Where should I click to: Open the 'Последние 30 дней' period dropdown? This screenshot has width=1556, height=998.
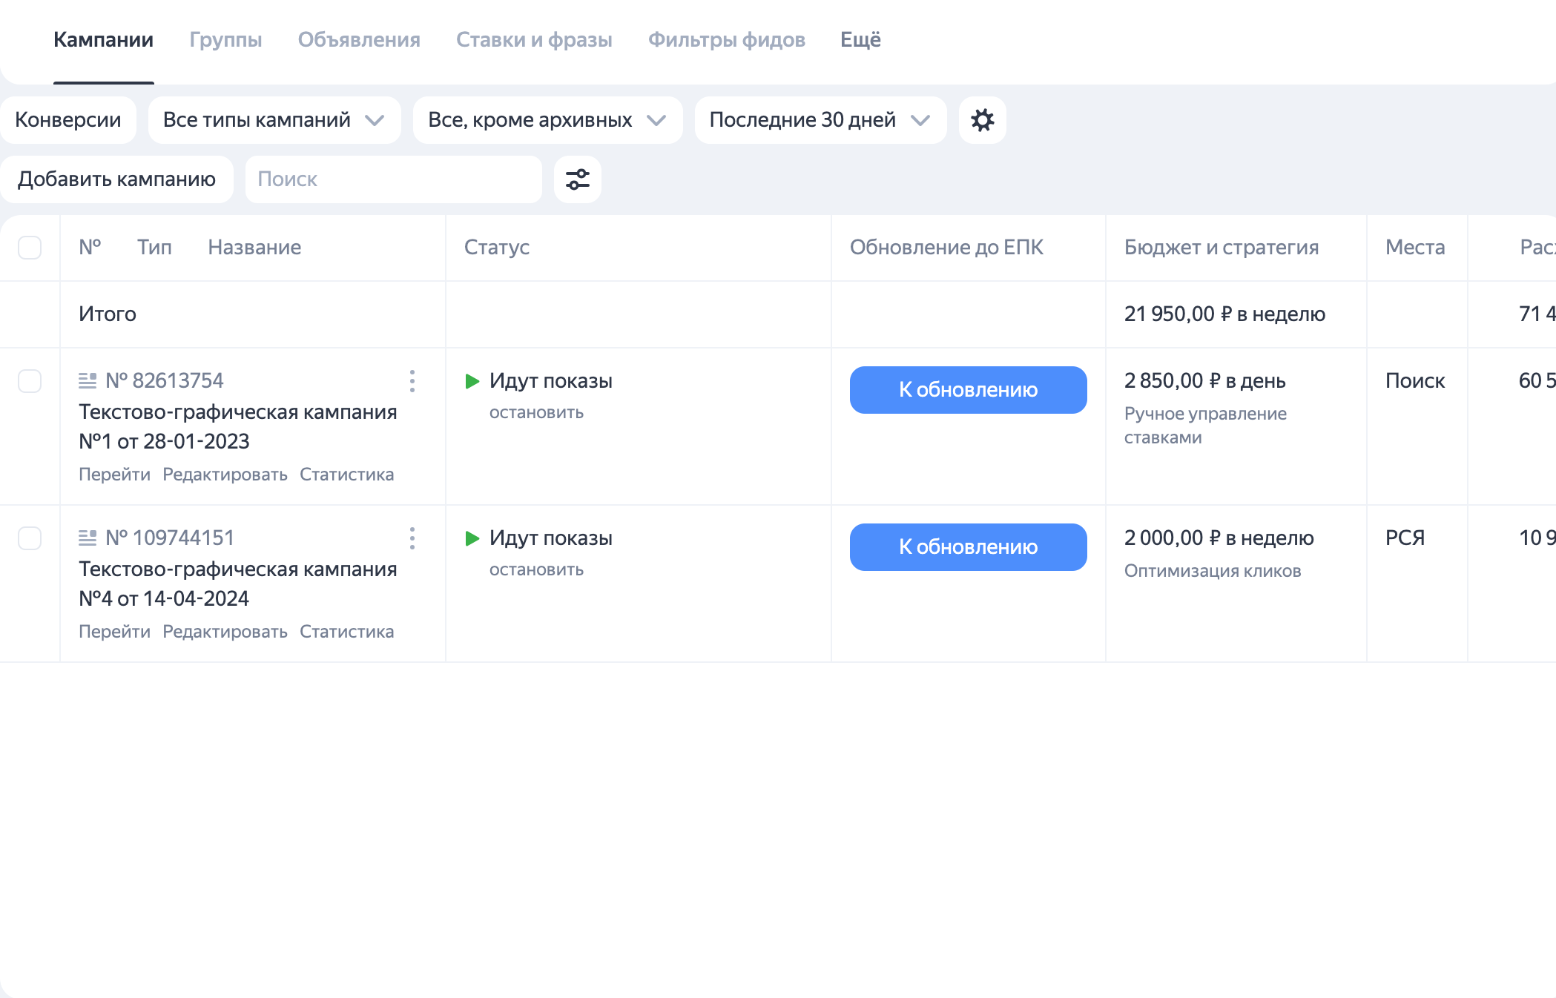820,120
